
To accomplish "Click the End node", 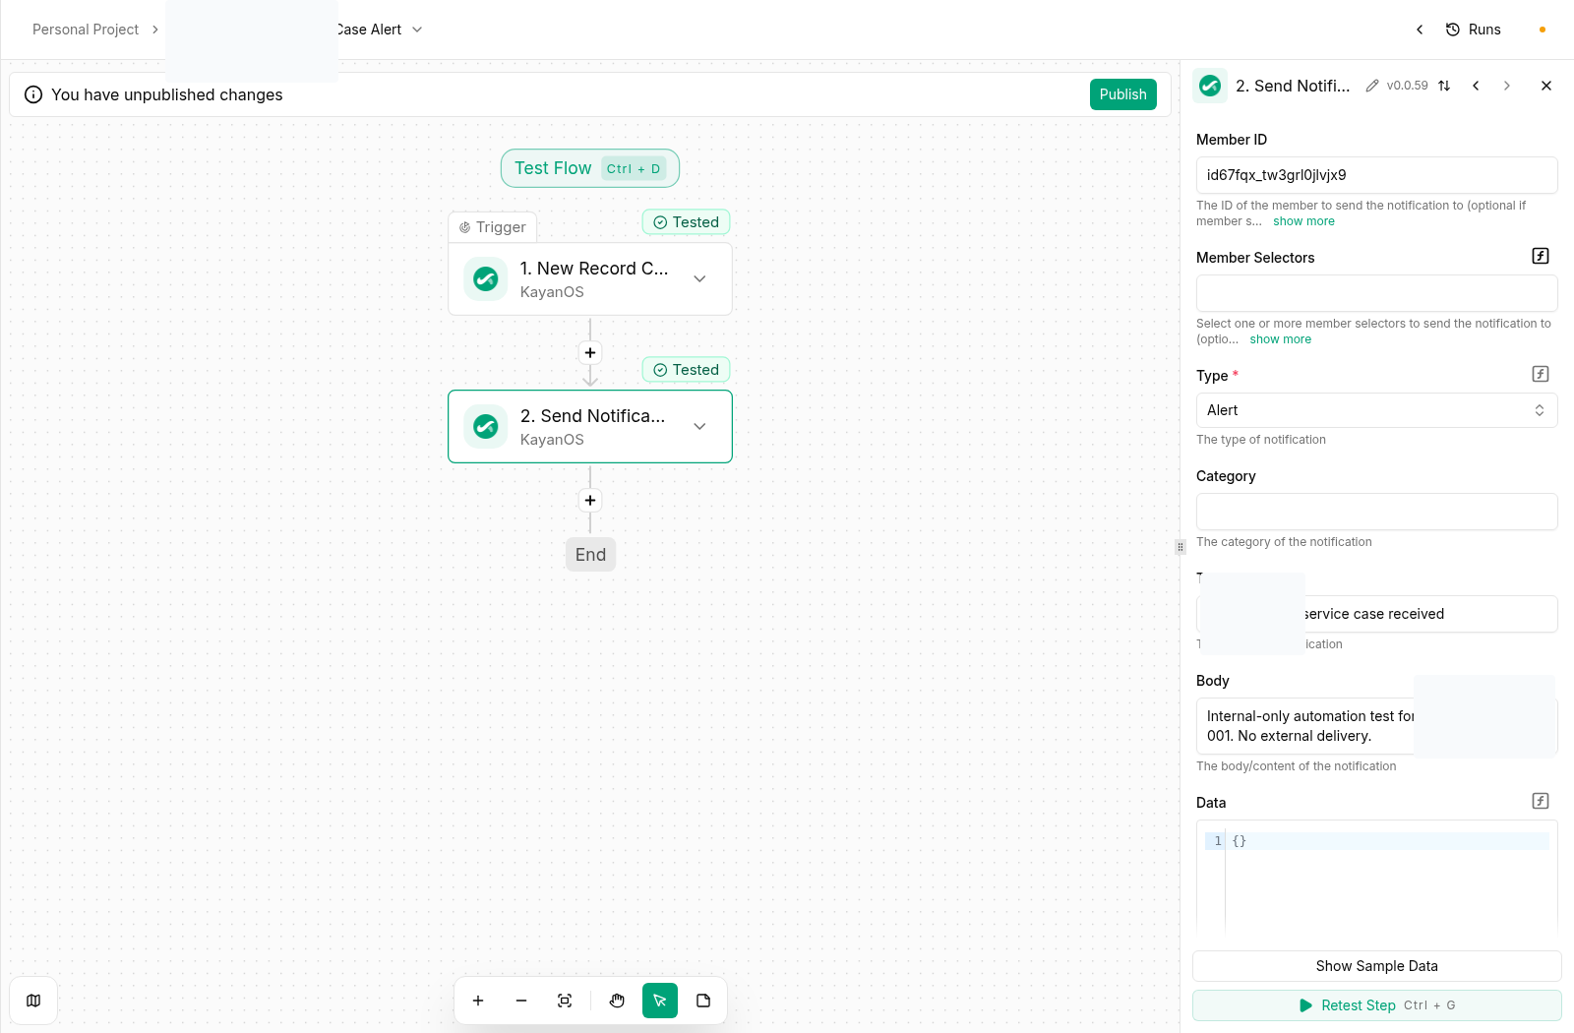I will point(590,555).
